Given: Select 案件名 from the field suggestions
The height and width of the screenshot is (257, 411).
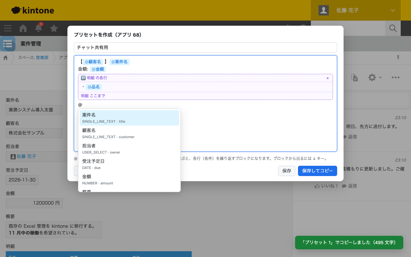Looking at the screenshot, I should (x=129, y=118).
